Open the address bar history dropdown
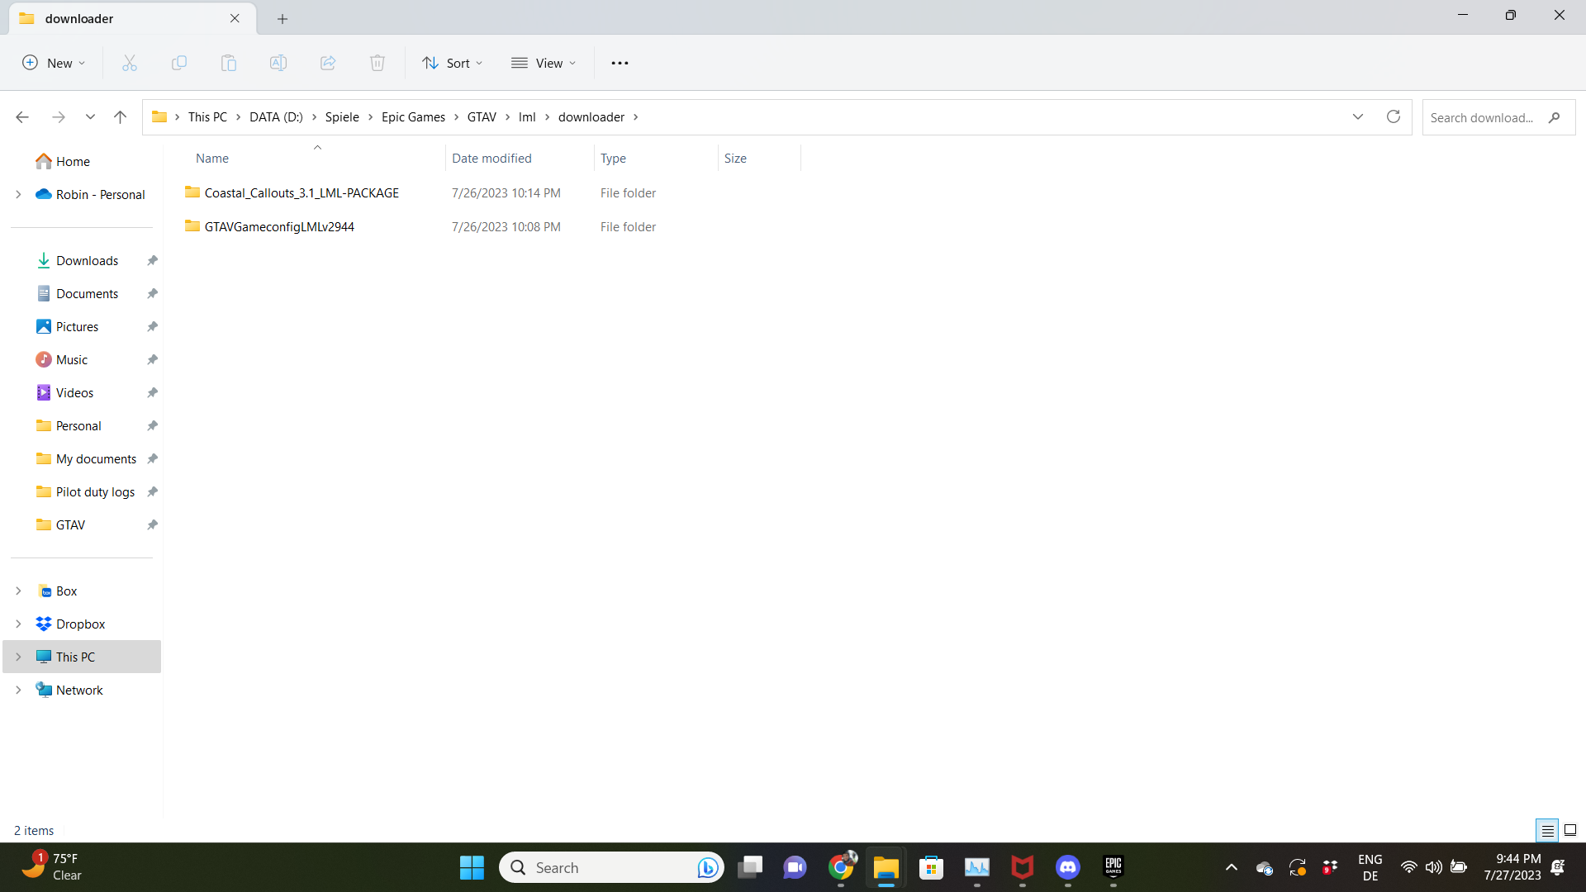This screenshot has width=1586, height=892. pos(1357,116)
